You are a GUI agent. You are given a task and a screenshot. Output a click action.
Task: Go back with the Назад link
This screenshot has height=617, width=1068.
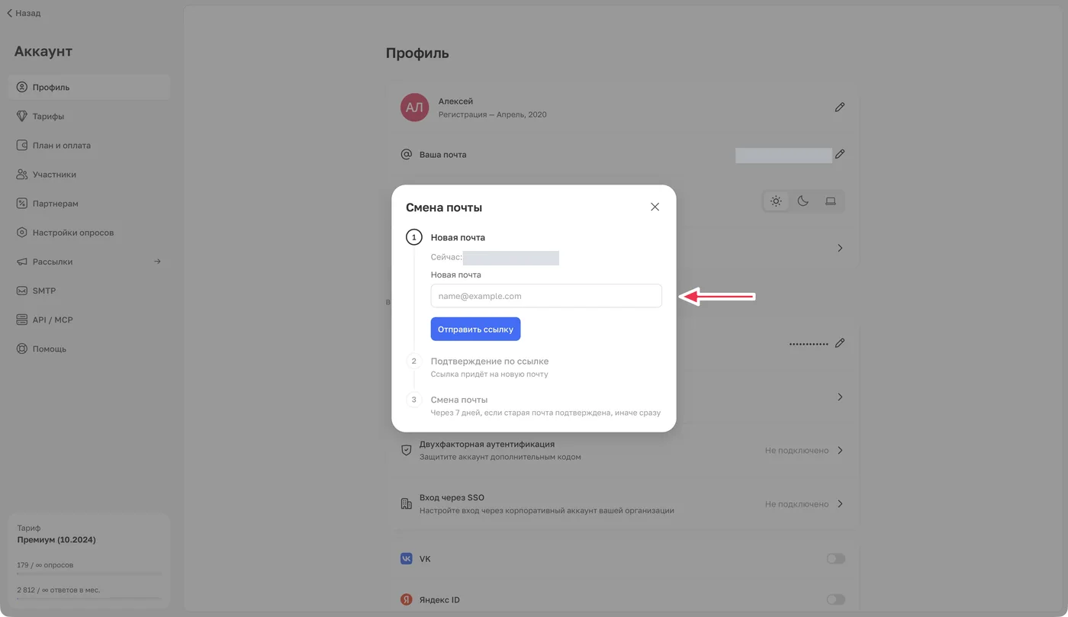(24, 13)
